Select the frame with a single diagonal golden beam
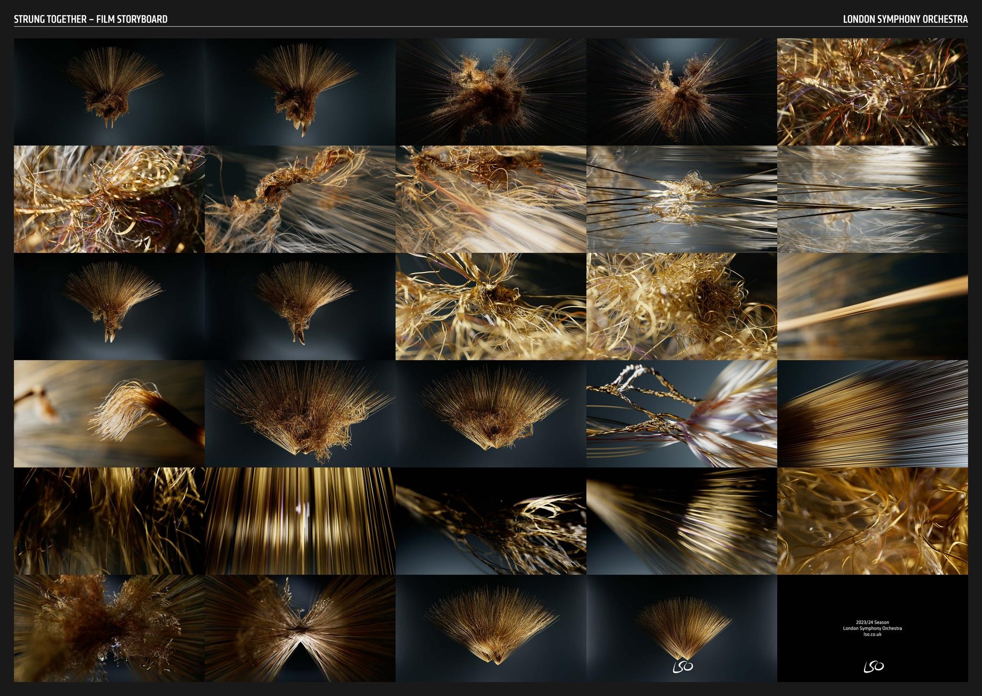The width and height of the screenshot is (982, 696). pyautogui.click(x=873, y=306)
